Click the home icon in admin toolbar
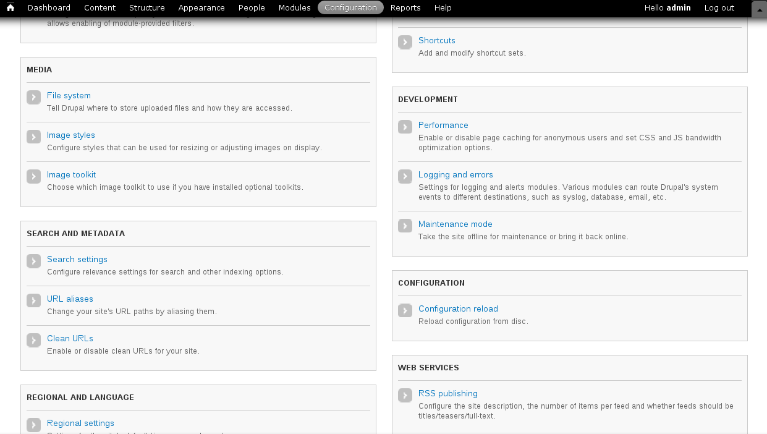The image size is (767, 434). (10, 8)
